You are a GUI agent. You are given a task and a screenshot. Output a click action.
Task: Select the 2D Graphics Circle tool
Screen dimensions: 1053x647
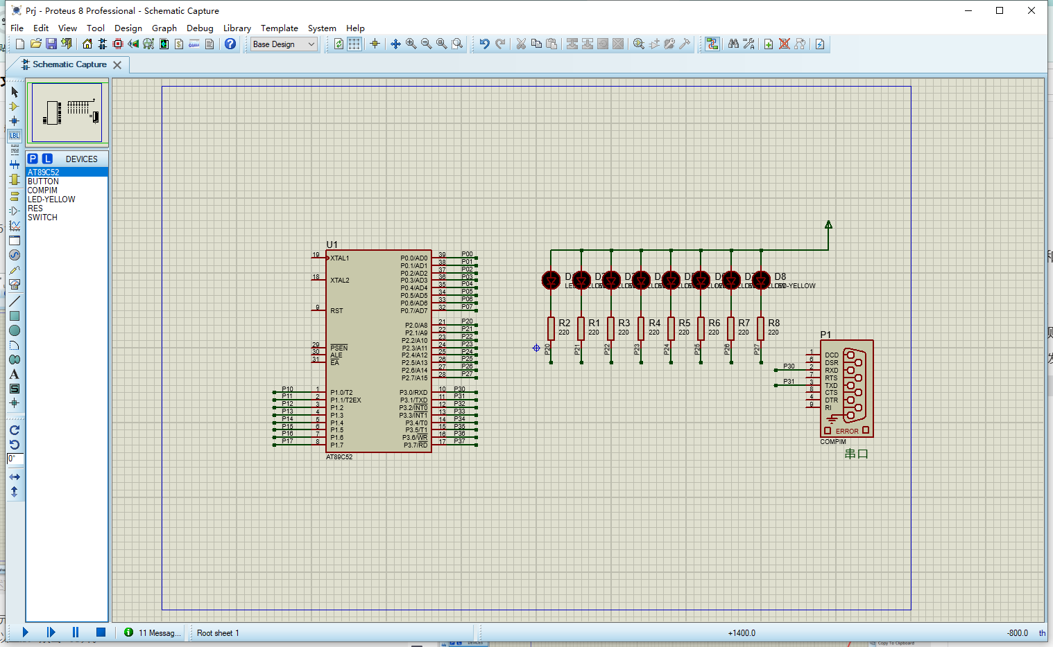(15, 330)
